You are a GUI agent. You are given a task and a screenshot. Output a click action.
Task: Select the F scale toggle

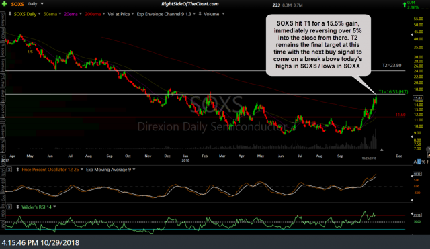pyautogui.click(x=428, y=162)
